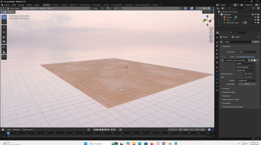
Task: Hide the Light in the outliner
Action: (255, 20)
